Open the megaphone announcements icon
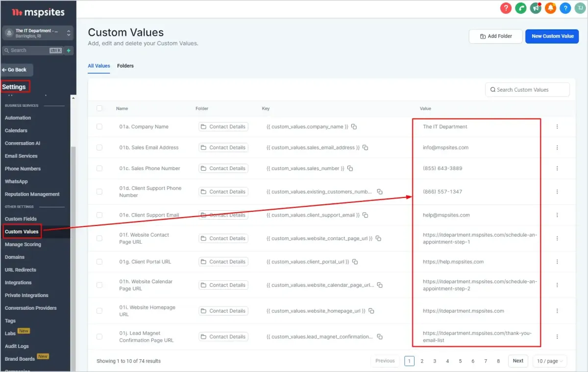Image resolution: width=588 pixels, height=372 pixels. pos(536,8)
